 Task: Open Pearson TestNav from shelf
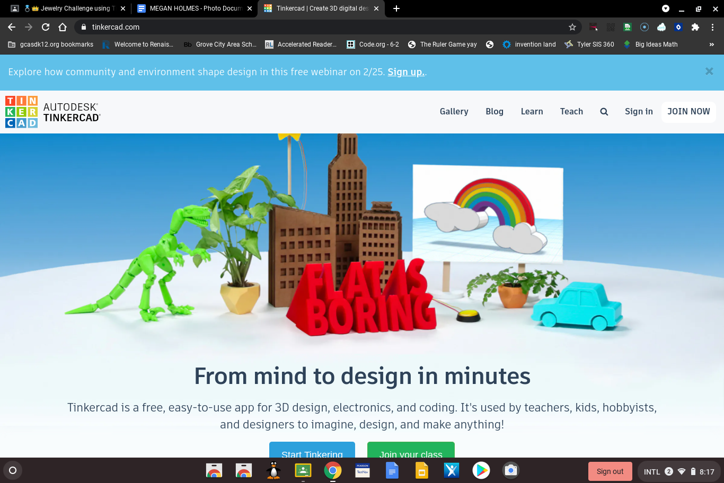363,470
